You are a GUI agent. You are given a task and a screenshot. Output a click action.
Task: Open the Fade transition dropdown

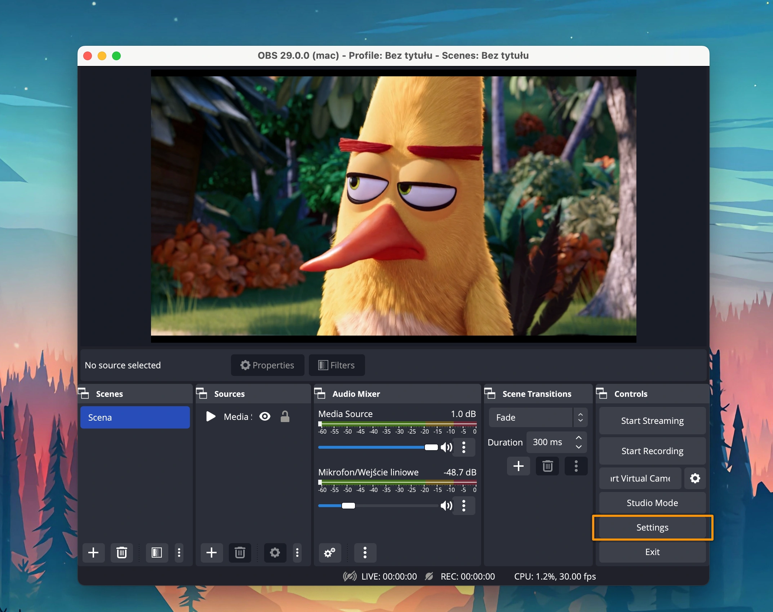538,417
